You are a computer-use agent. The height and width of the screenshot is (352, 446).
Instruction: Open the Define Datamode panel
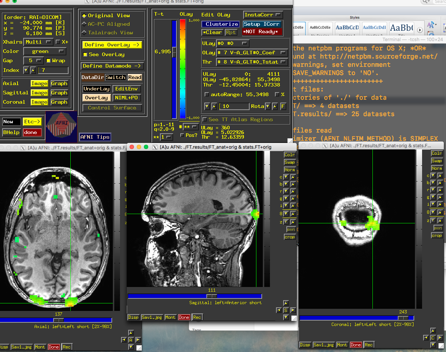[x=112, y=66]
